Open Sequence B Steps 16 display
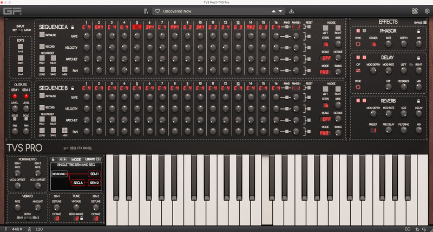Image resolution: width=433 pixels, height=232 pixels. coord(325,105)
